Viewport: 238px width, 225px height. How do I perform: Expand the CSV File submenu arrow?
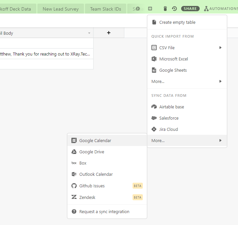click(220, 48)
